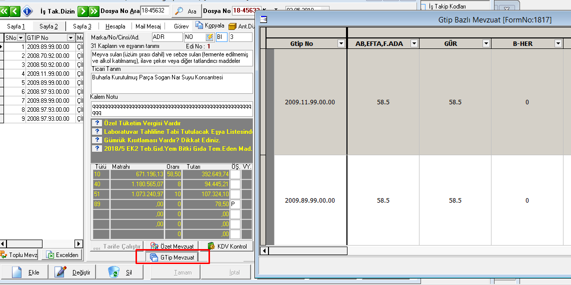The height and width of the screenshot is (285, 571).
Task: Open the SNo column dropdown in left grid
Action: [x=21, y=38]
